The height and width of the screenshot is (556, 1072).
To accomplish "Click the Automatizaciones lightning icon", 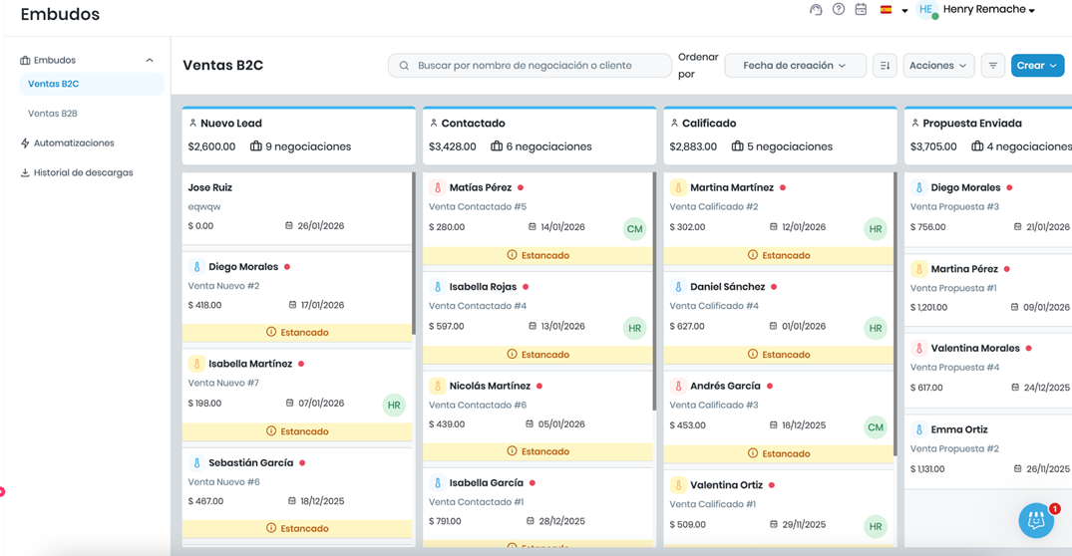I will (x=25, y=142).
